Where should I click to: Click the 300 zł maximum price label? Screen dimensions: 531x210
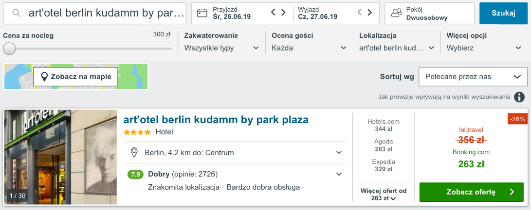tap(162, 34)
